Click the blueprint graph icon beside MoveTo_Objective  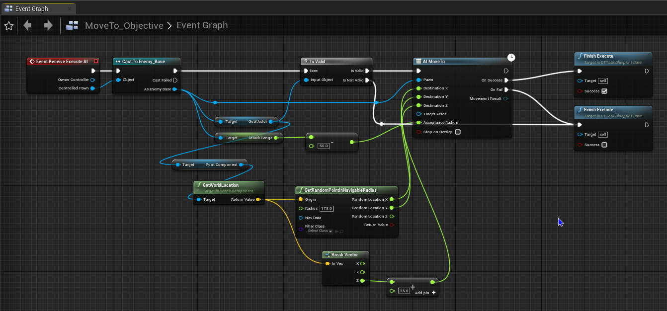tap(73, 25)
